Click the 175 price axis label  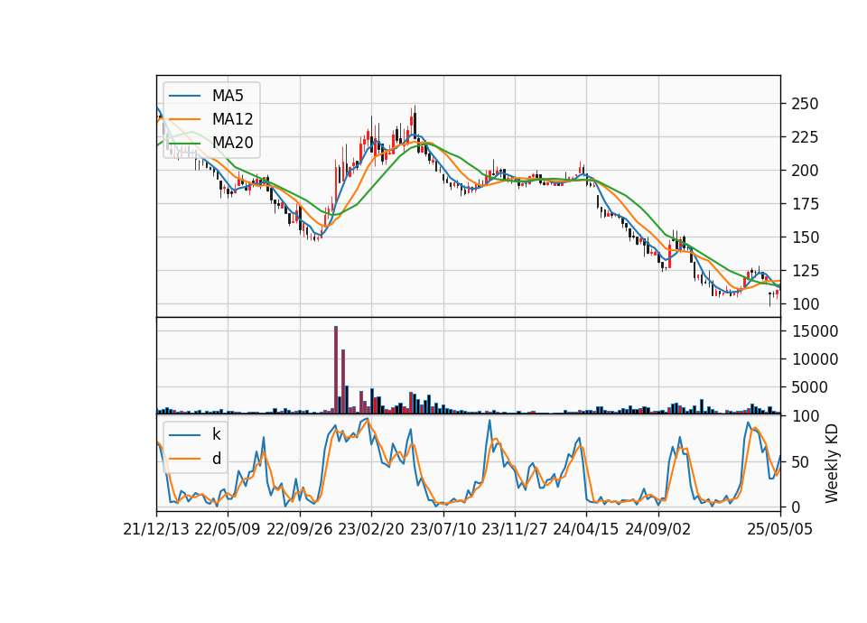point(805,204)
